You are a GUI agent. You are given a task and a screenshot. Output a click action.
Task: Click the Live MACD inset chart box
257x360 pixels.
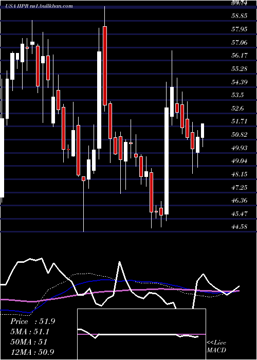(141, 334)
